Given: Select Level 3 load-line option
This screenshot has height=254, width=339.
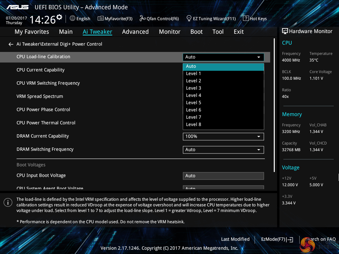Looking at the screenshot, I should tap(223, 88).
